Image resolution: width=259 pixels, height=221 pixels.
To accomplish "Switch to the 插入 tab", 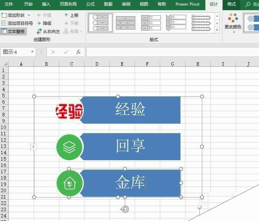I will (46, 4).
